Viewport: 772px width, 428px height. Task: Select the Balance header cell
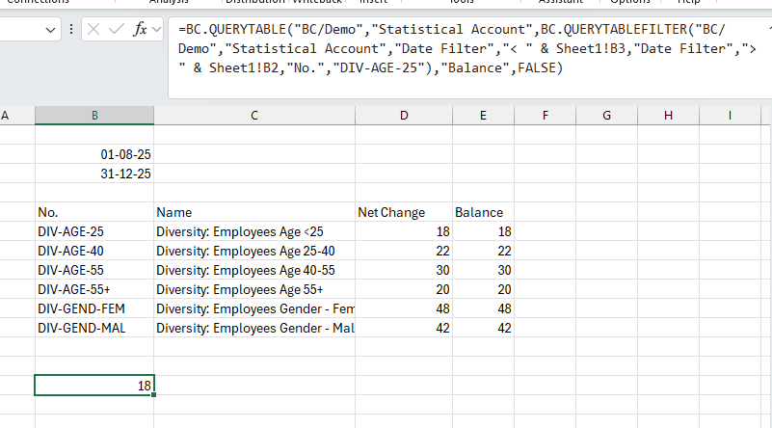pyautogui.click(x=483, y=212)
